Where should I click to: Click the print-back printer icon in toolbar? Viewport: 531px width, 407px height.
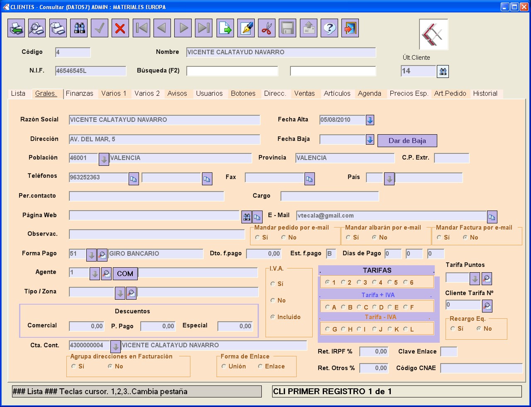coord(16,28)
